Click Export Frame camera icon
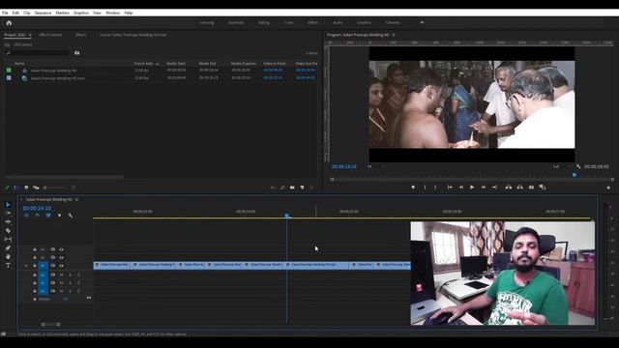The height and width of the screenshot is (348, 619). tap(531, 188)
